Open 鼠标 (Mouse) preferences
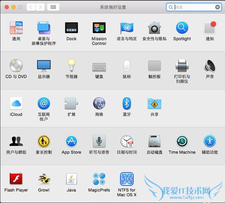Image resolution: width=225 pixels, height=203 pixels. pos(127,65)
